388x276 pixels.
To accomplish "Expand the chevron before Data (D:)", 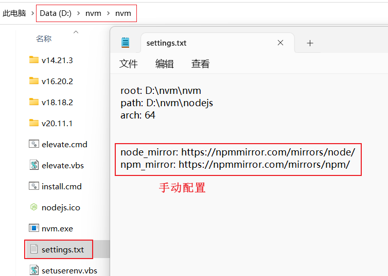I will tap(32, 13).
